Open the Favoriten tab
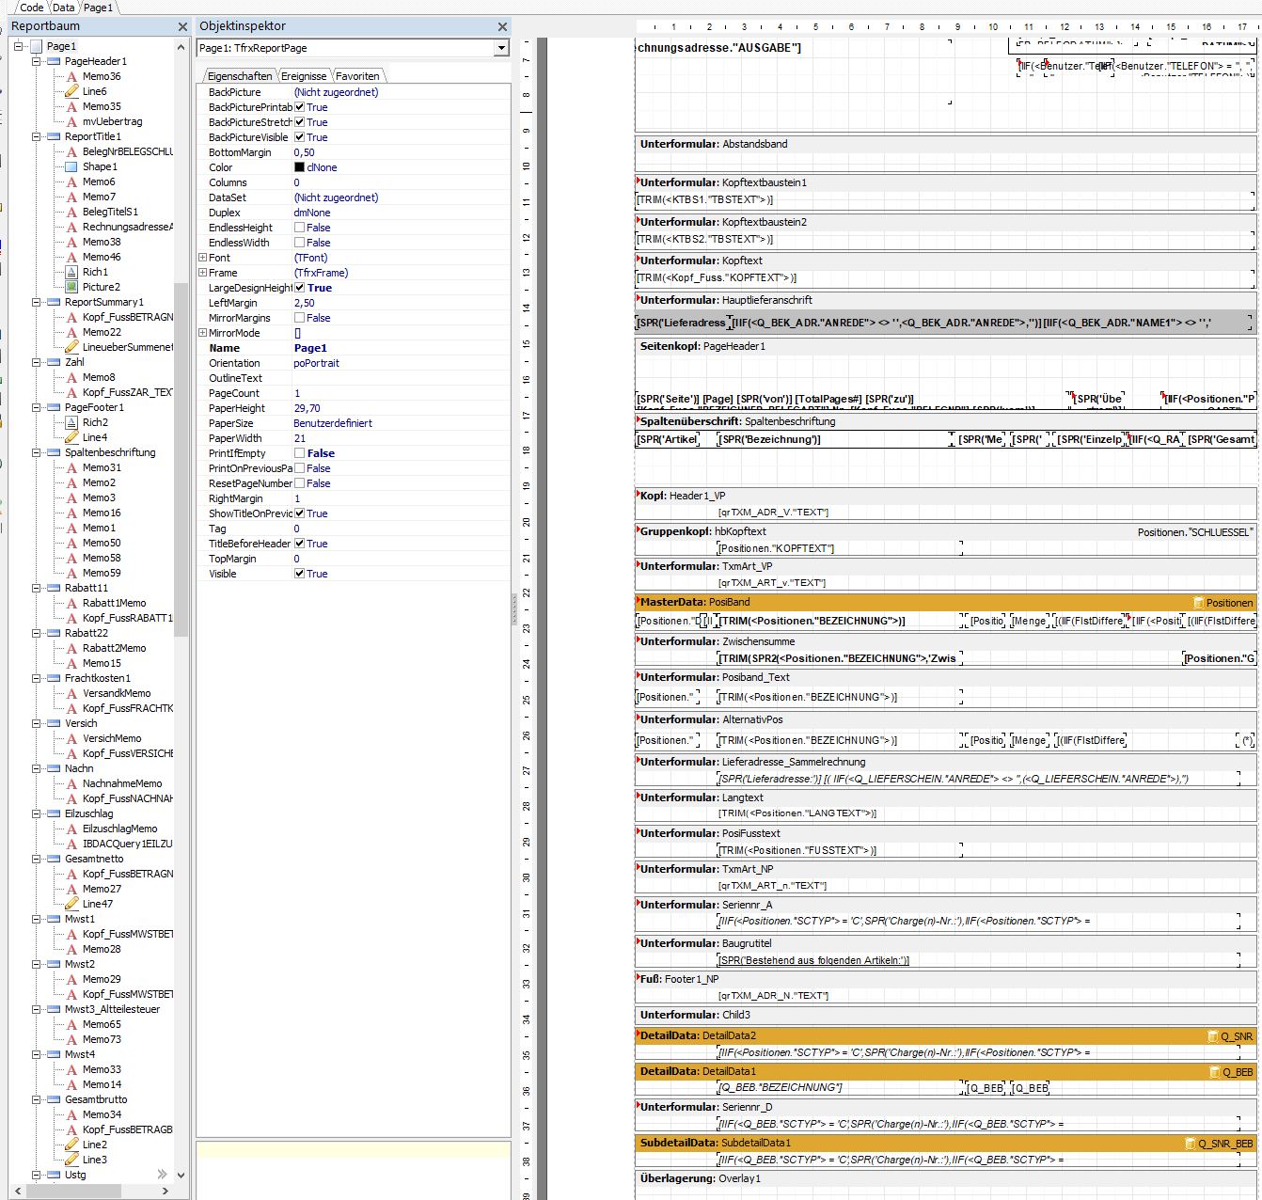The height and width of the screenshot is (1200, 1262). [357, 76]
